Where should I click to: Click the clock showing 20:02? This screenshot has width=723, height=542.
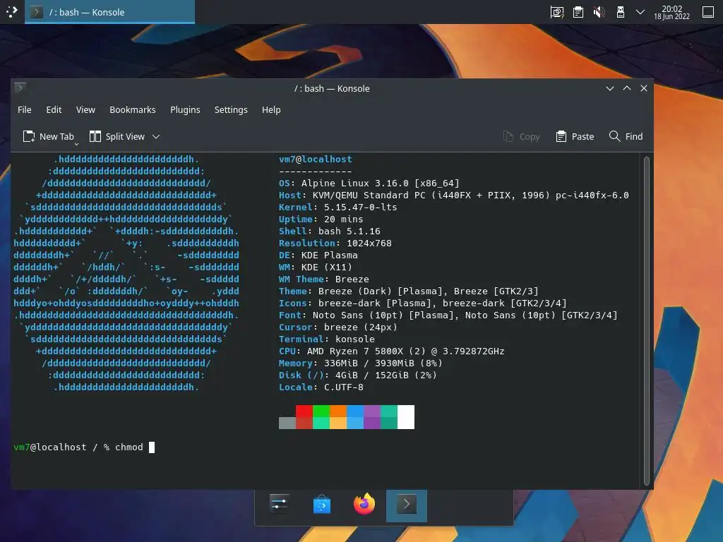coord(672,13)
